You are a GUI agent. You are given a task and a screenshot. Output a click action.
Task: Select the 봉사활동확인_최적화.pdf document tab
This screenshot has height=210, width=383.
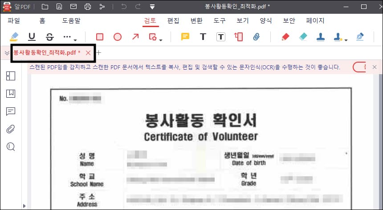pyautogui.click(x=47, y=53)
